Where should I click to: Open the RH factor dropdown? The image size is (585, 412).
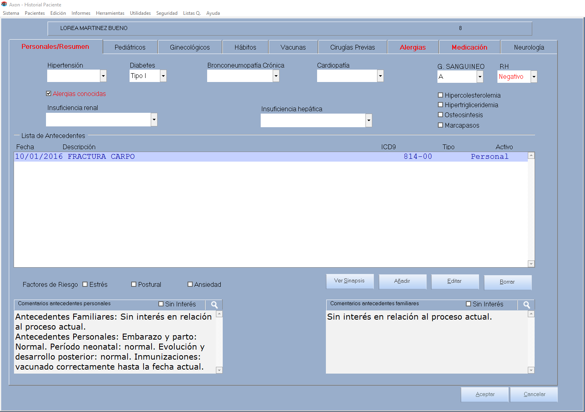coord(534,76)
